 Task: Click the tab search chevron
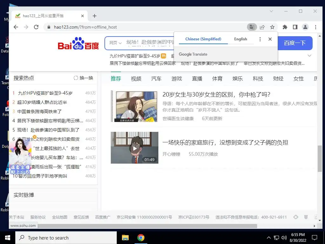(271, 11)
